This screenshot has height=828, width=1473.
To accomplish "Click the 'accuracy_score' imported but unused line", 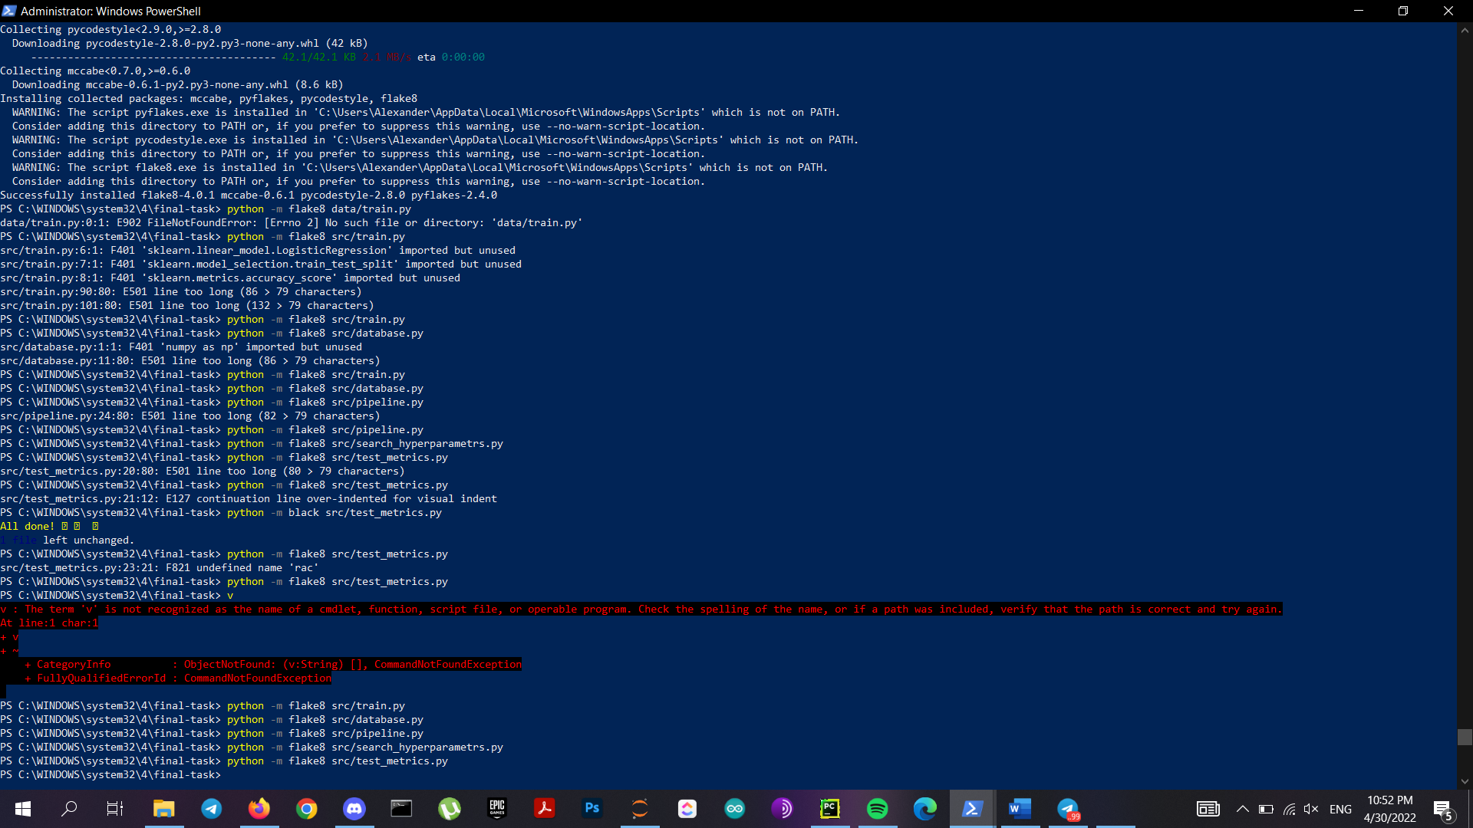I will [x=230, y=278].
